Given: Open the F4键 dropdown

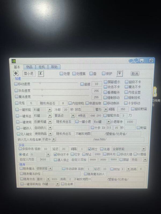Looking at the screenshot, I should click(50, 184).
